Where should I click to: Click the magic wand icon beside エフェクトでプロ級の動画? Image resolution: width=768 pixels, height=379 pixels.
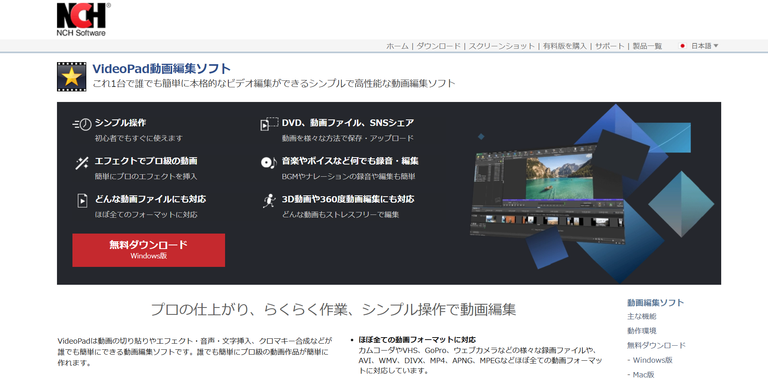point(82,163)
